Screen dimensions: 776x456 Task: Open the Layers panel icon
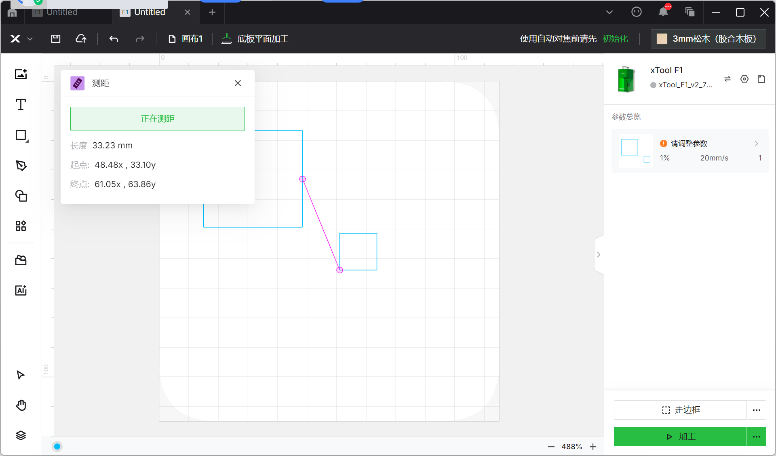pos(21,435)
